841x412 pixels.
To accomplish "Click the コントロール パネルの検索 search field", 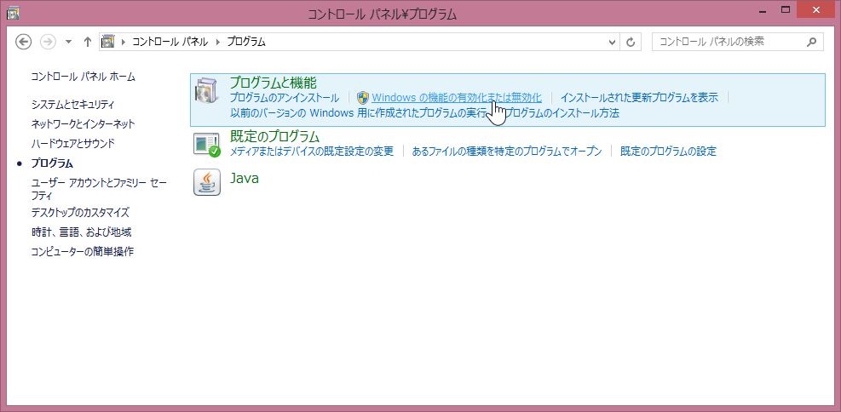I will (729, 42).
